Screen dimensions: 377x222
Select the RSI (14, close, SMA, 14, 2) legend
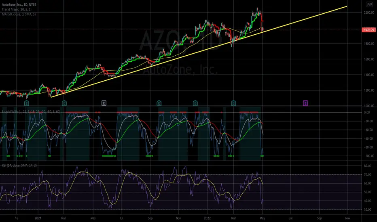click(19, 165)
